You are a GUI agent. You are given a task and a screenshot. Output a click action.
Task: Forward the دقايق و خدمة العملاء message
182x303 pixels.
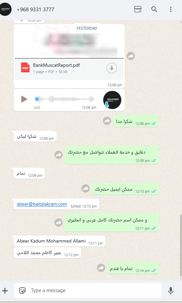[59, 155]
